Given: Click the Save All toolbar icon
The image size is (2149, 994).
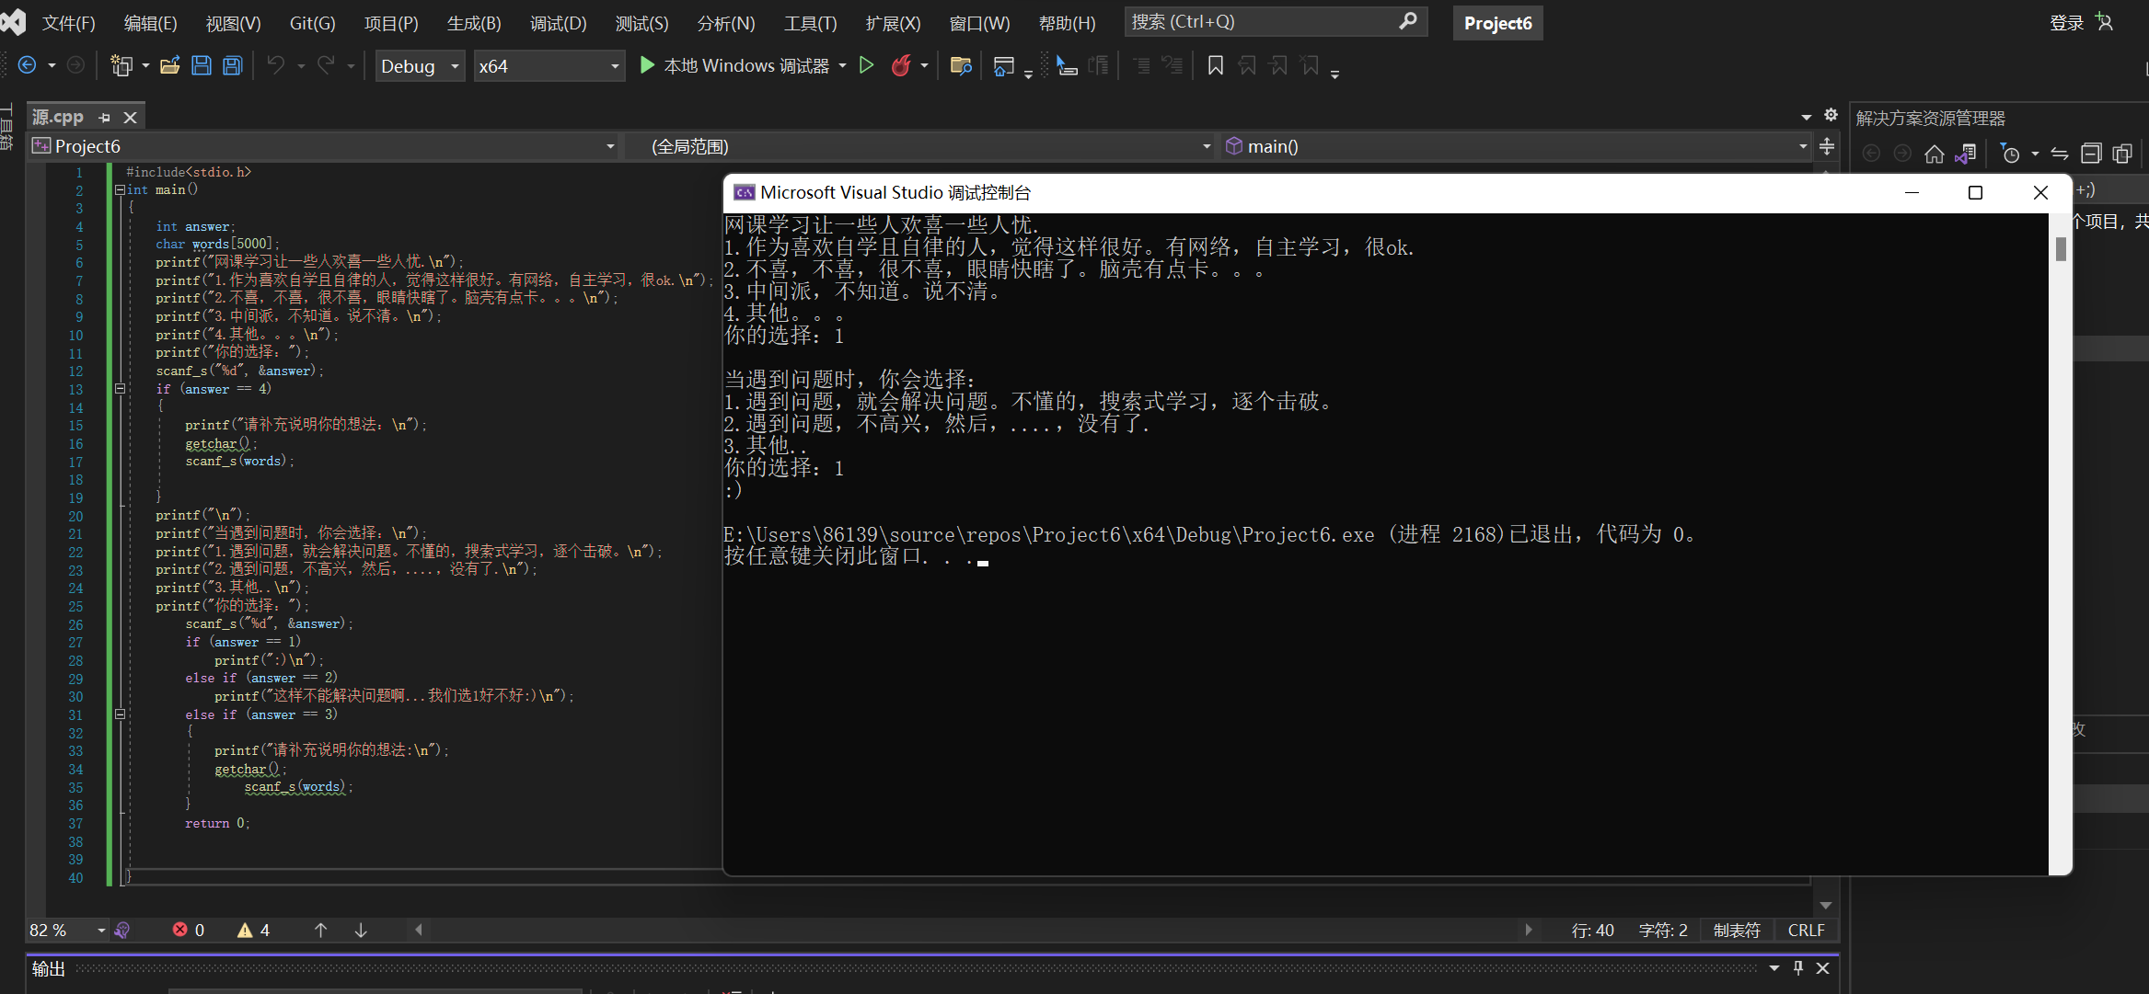Looking at the screenshot, I should click(233, 65).
